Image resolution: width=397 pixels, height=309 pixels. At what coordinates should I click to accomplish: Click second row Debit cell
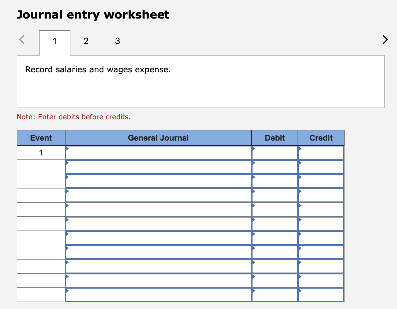point(275,167)
